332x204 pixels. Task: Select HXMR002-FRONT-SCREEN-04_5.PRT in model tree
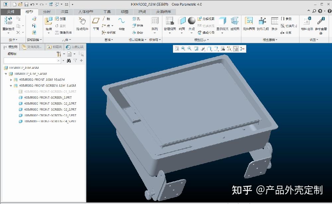click(50, 121)
